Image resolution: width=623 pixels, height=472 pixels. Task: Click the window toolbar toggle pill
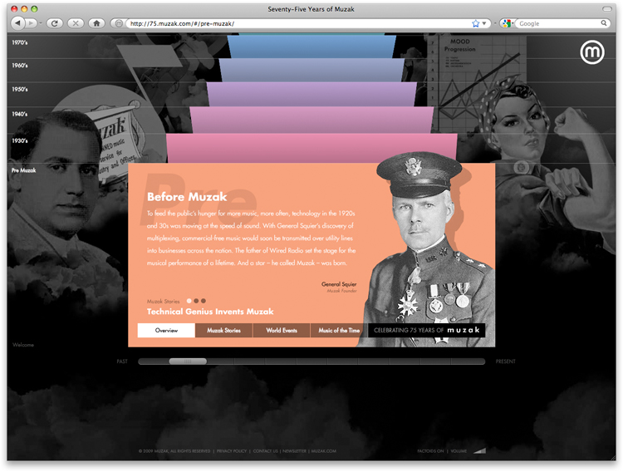coord(607,9)
